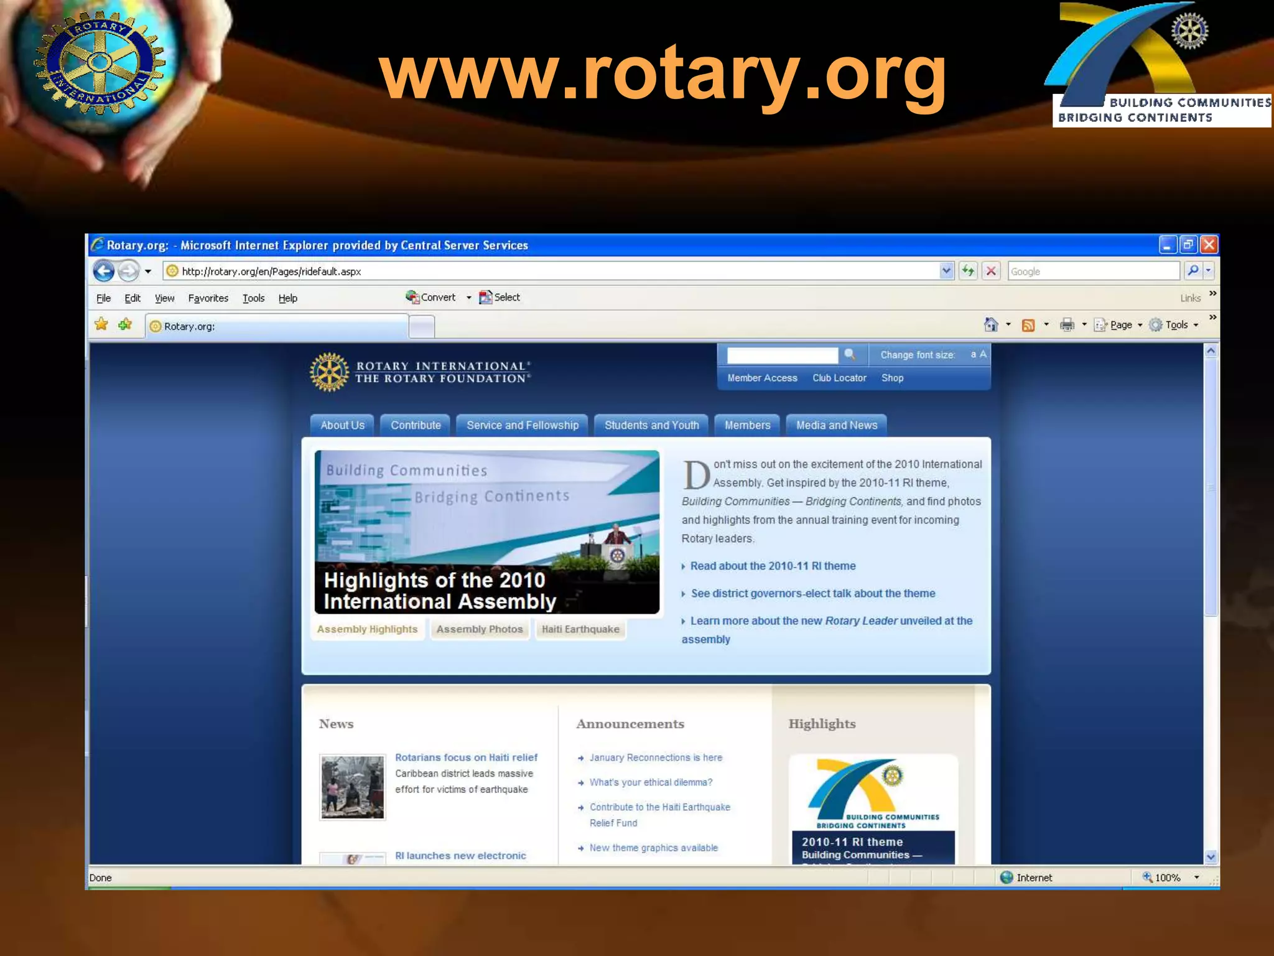Click the Rotary site search magnifier icon
1274x956 pixels.
tap(850, 355)
